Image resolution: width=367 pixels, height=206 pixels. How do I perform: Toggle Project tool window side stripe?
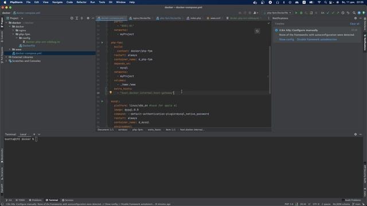(x=2, y=22)
